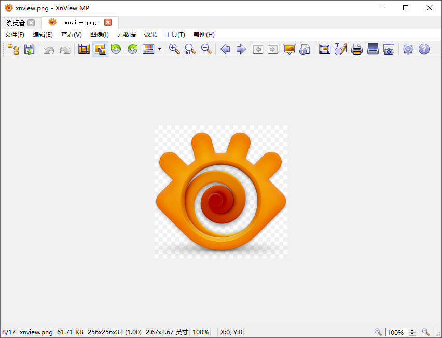This screenshot has width=442, height=338.
Task: Open the 查看(V) menu
Action: point(71,35)
